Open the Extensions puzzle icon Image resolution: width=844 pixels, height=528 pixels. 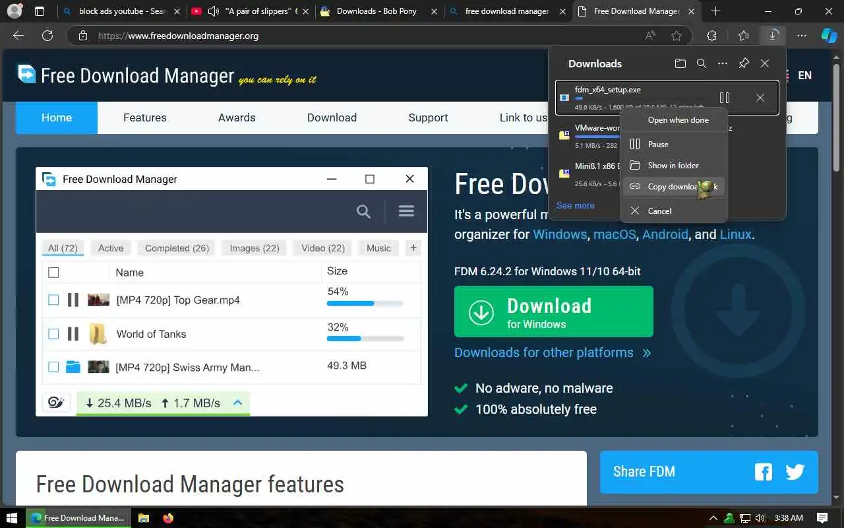[x=711, y=36]
